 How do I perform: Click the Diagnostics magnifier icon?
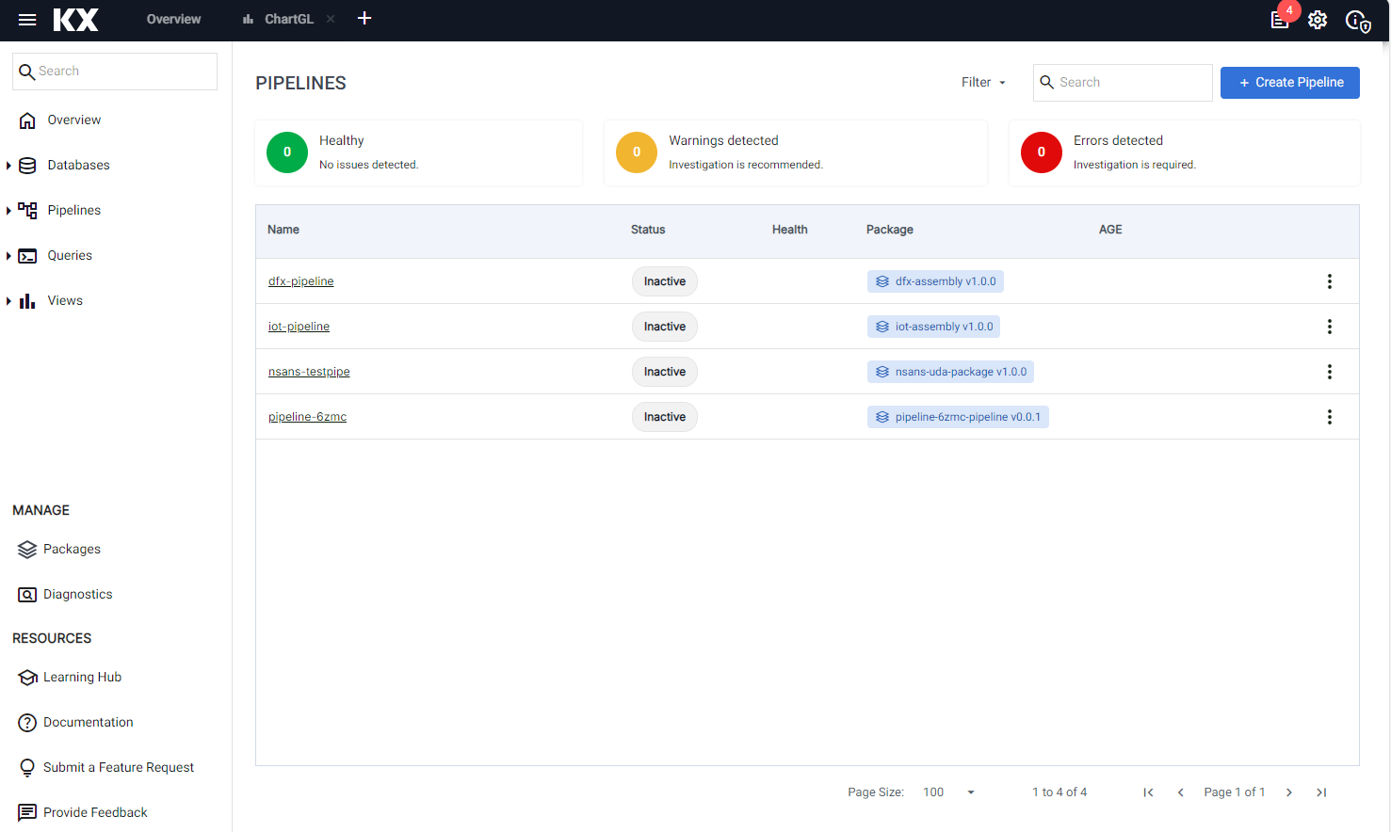point(27,595)
